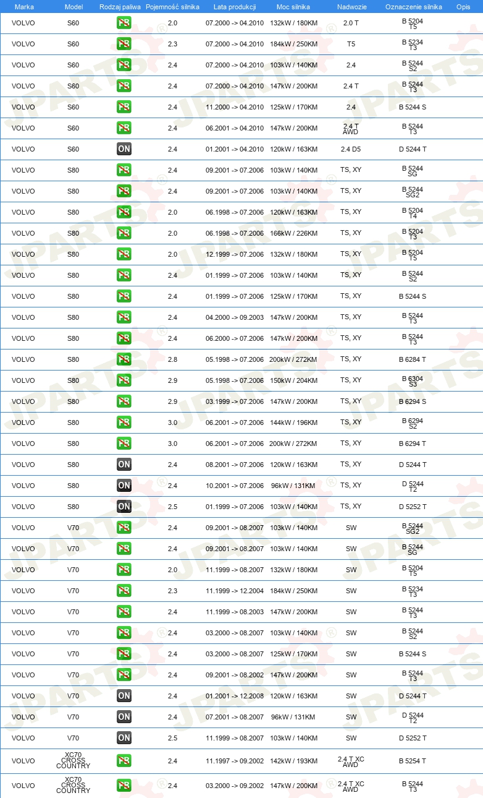Click the PB icon for S80 B 5244 SG
The height and width of the screenshot is (798, 483).
point(124,171)
